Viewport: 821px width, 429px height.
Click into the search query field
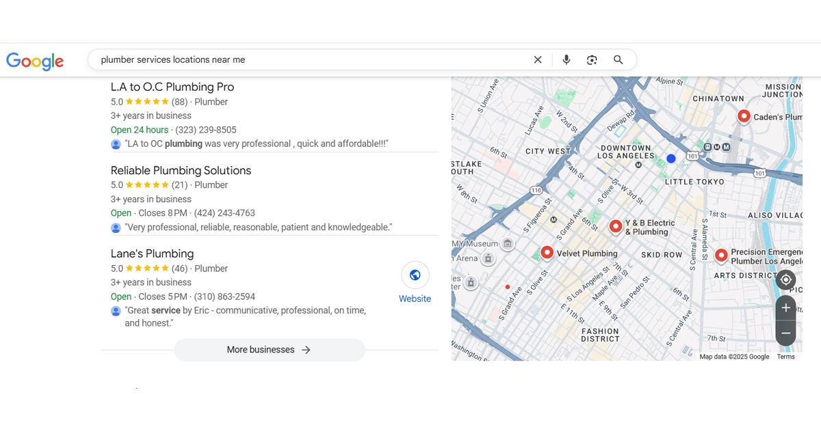[x=308, y=60]
